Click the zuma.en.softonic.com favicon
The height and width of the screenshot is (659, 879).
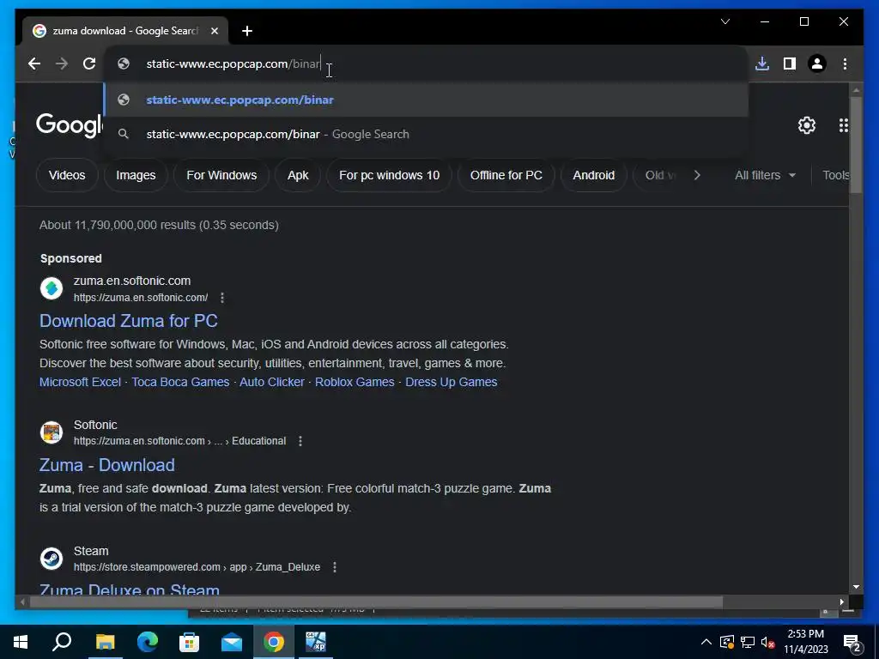(x=52, y=288)
